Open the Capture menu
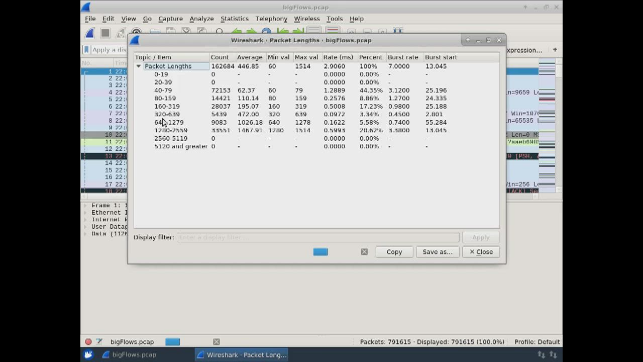Image resolution: width=643 pixels, height=362 pixels. point(171,19)
